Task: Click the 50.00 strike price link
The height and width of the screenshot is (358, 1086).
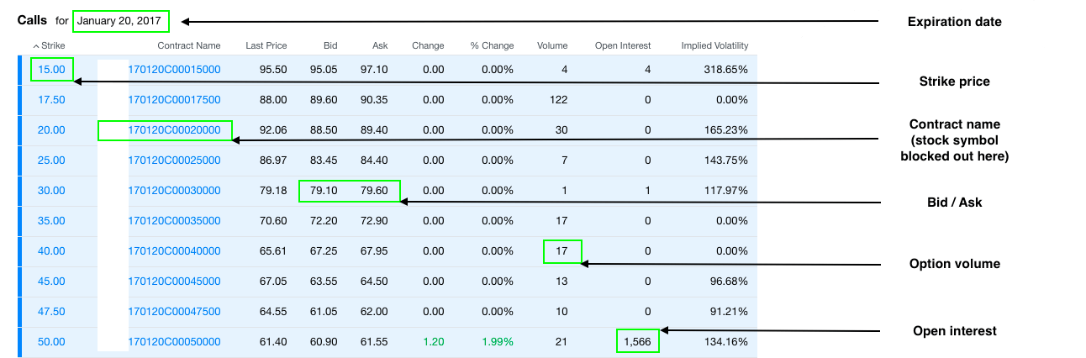Action: [x=51, y=342]
